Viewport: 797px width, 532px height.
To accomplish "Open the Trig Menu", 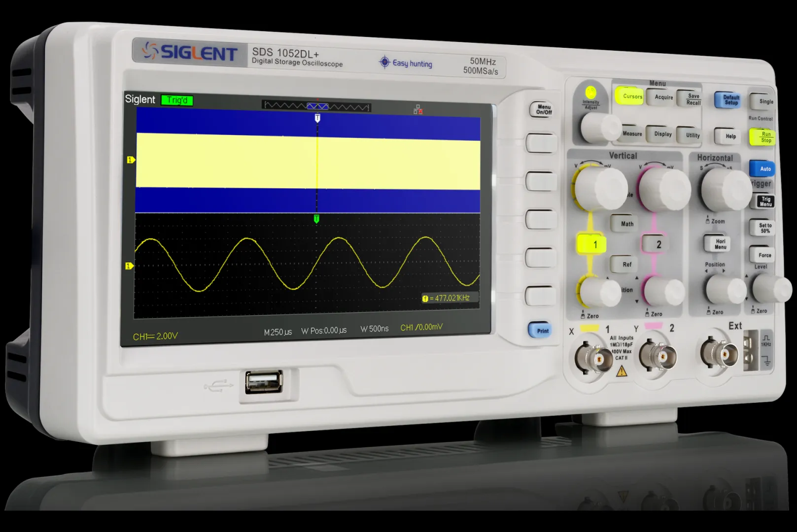I will click(763, 201).
